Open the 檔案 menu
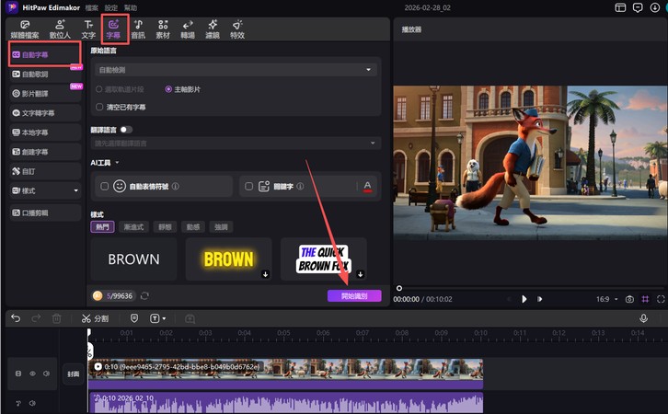Viewport: 668px width, 414px height. coord(91,7)
